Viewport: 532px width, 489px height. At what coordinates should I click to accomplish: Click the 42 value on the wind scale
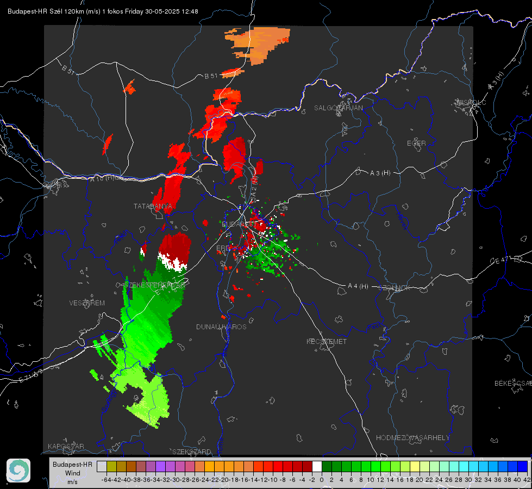(x=527, y=480)
